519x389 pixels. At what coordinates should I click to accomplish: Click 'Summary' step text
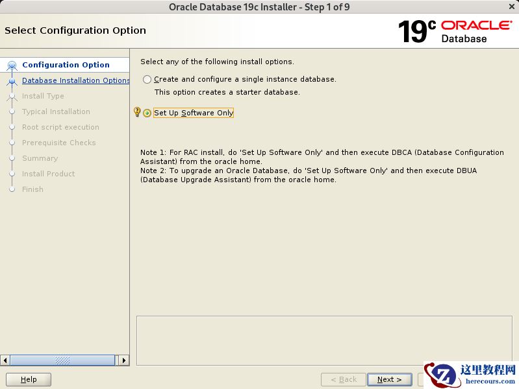click(x=40, y=158)
